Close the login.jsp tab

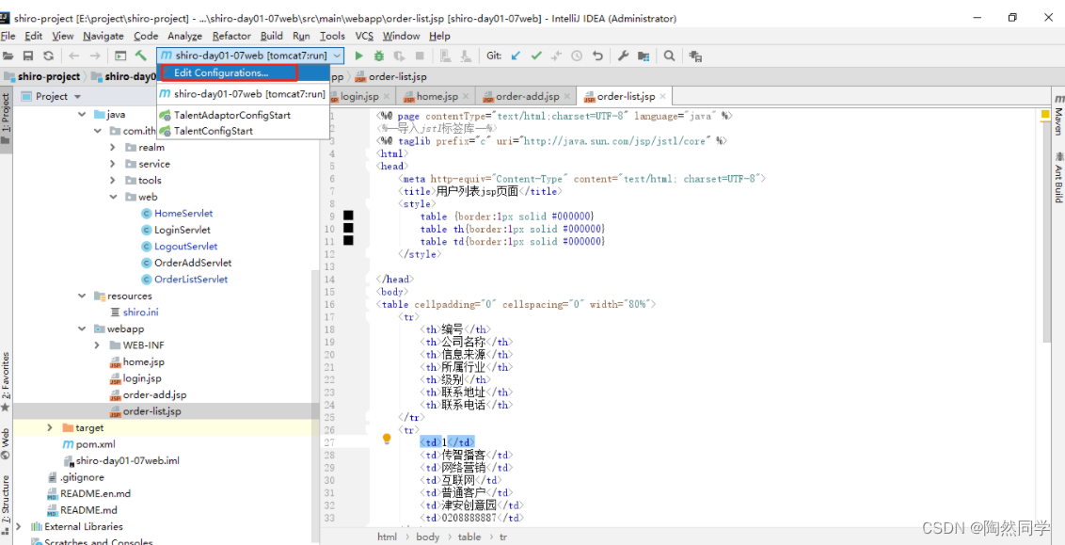coord(387,97)
